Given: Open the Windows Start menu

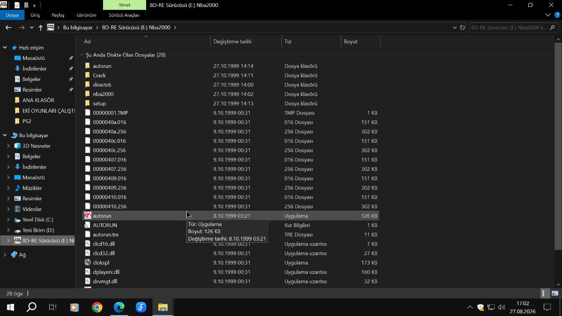Looking at the screenshot, I should click(x=10, y=307).
